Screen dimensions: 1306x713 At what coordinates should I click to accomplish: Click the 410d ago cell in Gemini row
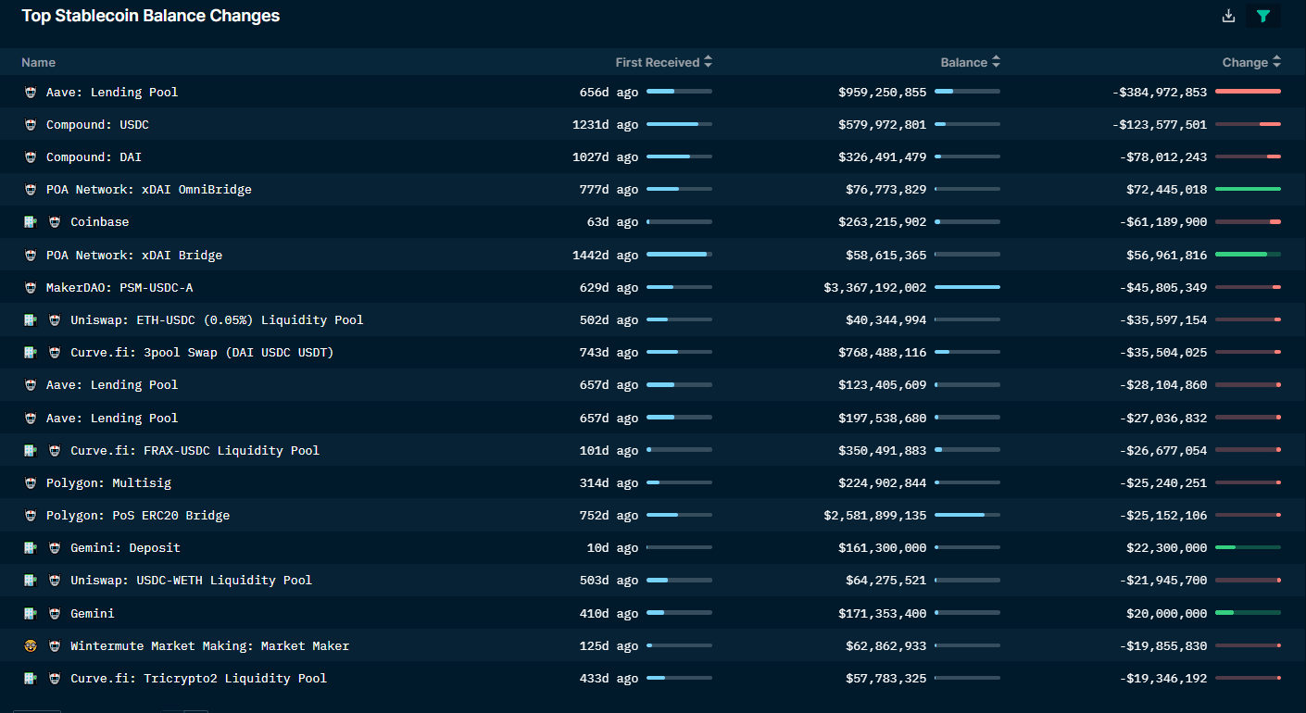609,614
